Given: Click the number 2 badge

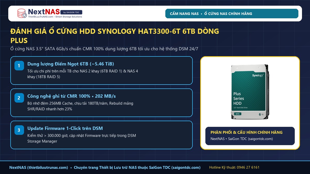Looking at the screenshot, I should [19, 98].
